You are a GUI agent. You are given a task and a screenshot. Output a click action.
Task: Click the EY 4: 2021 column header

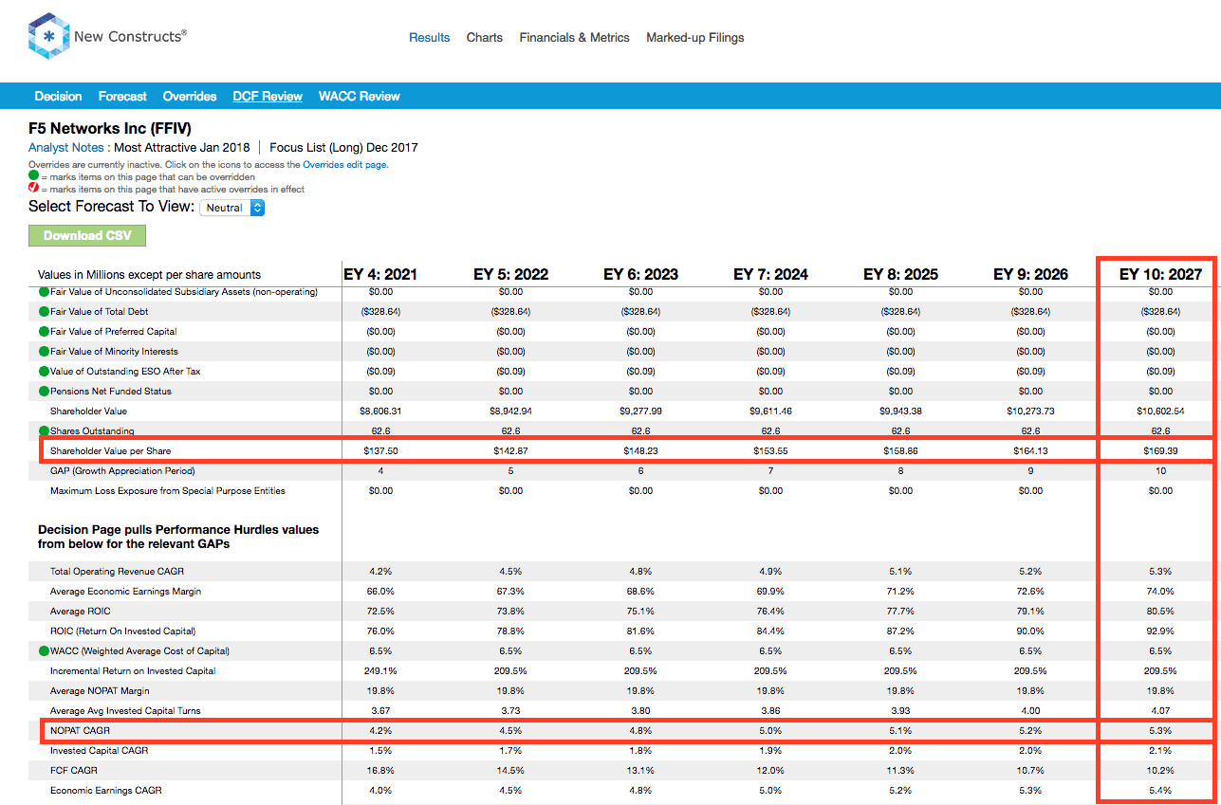pos(380,274)
